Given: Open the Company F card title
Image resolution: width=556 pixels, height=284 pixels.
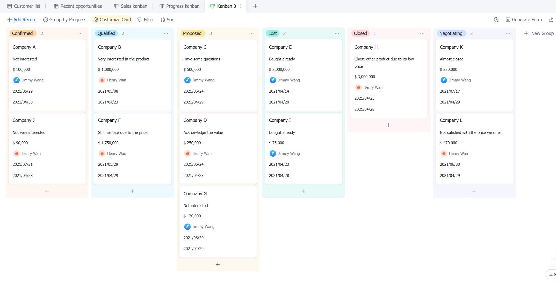Looking at the screenshot, I should point(109,120).
